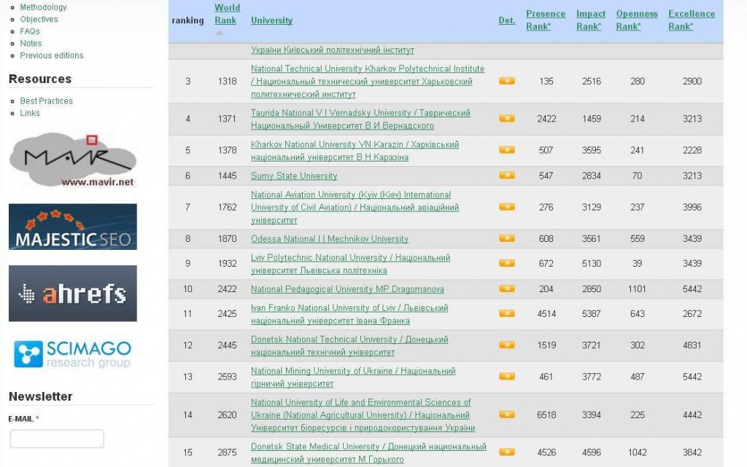The image size is (747, 467).
Task: Open Previous editions sidebar link
Action: [52, 55]
